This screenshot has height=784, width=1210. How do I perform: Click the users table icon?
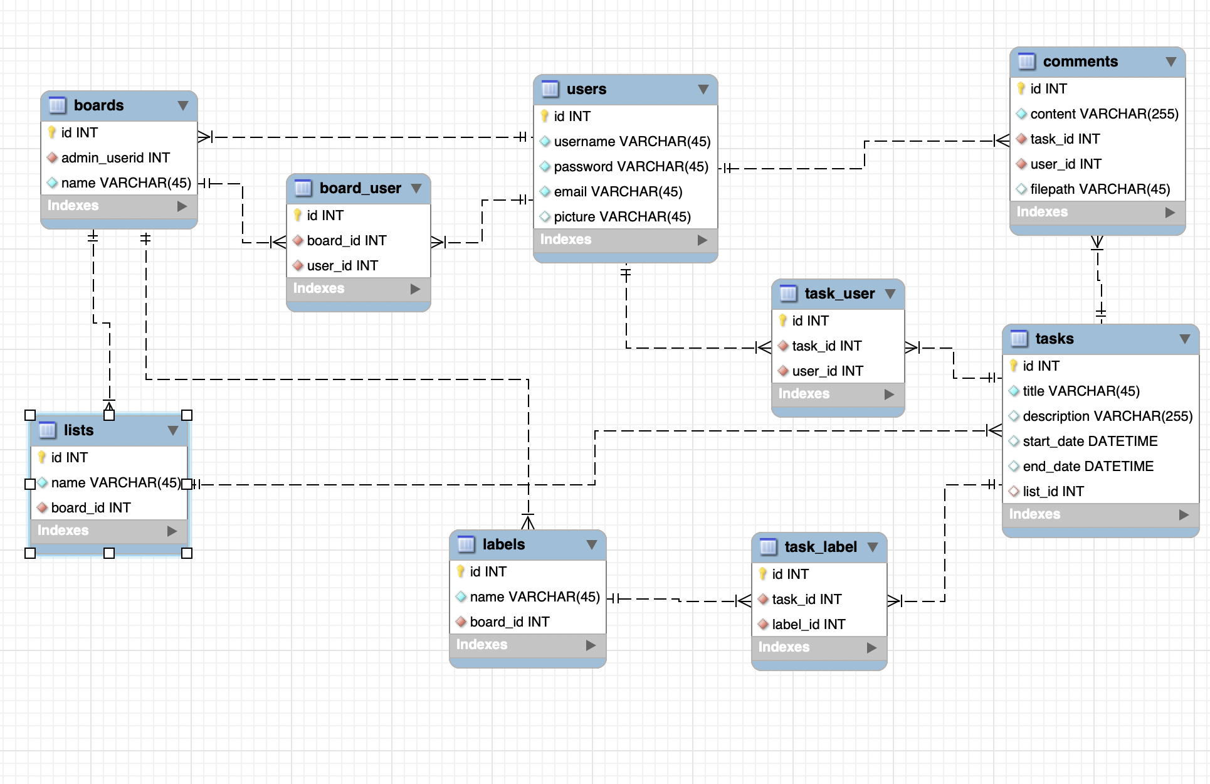[550, 89]
